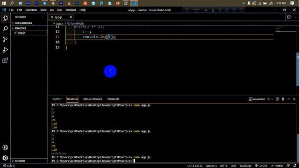Click VS Code logo in title bar

[x=4, y=10]
